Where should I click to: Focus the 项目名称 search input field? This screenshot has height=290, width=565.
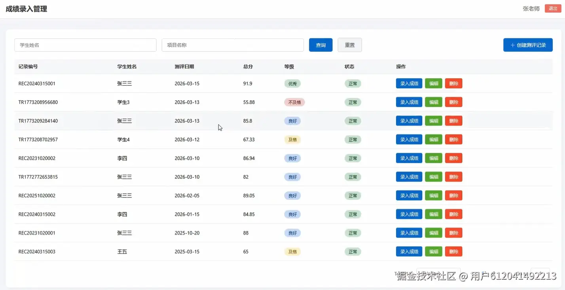pos(233,45)
